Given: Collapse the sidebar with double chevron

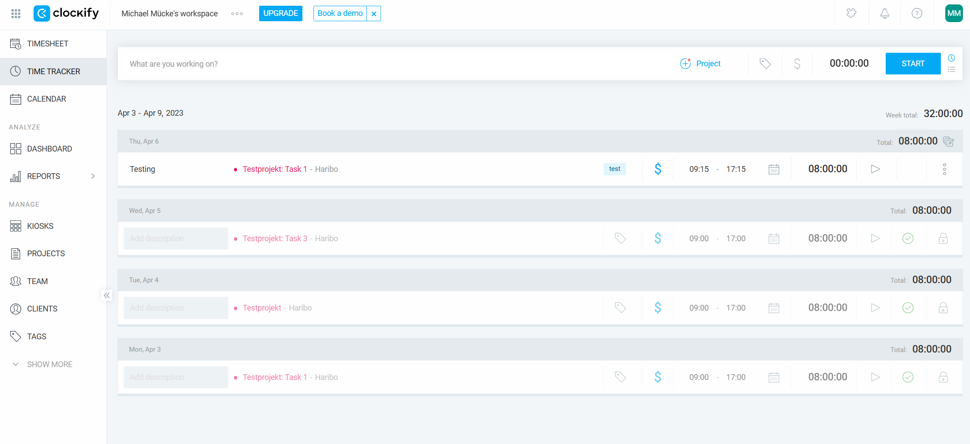Looking at the screenshot, I should click(107, 295).
